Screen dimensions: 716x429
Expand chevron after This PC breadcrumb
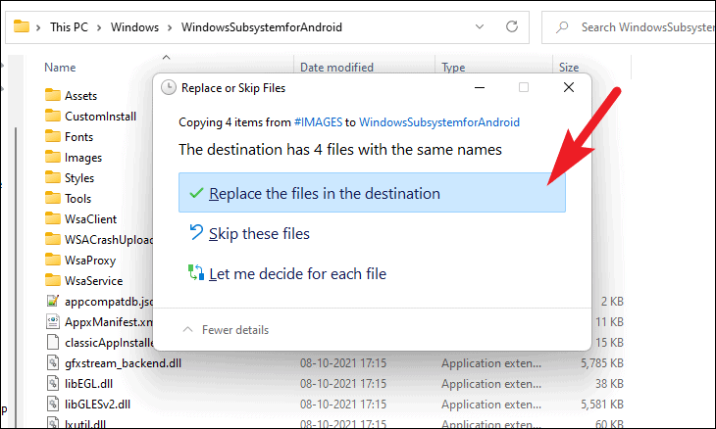pyautogui.click(x=99, y=27)
